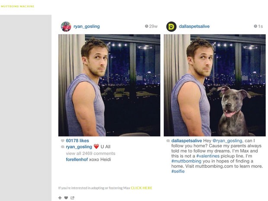Click the heart icon beside 60178 likes
Screen dimensions: 268x201
click(63, 140)
